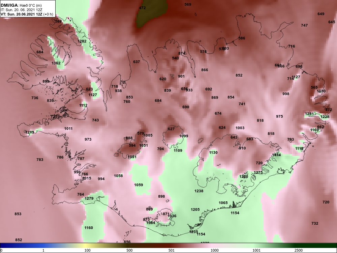Screen dimensions: 337x253
Task: Click the 1205 map value
Action: pos(195,209)
